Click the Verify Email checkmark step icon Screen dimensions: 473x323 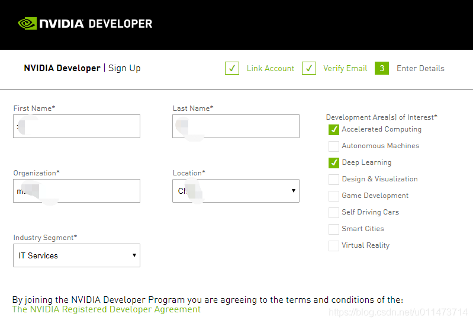click(x=309, y=68)
